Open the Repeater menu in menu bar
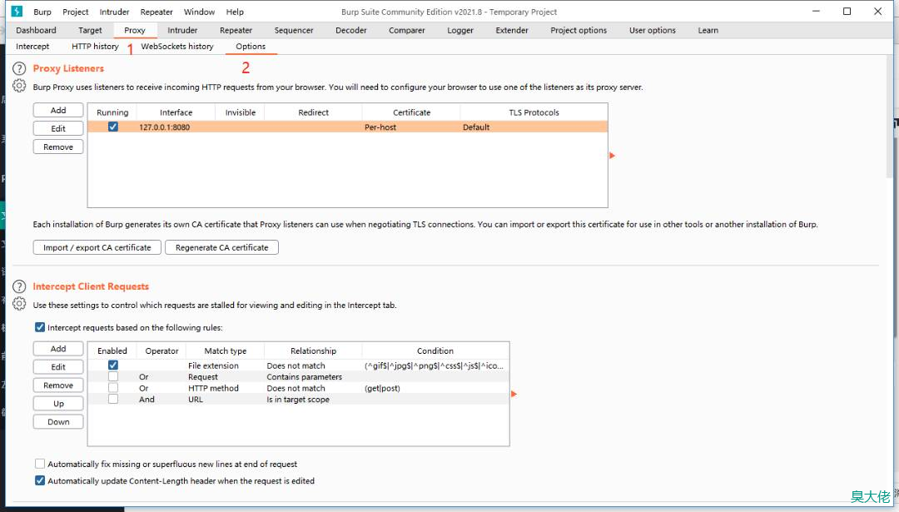The image size is (899, 512). 156,12
